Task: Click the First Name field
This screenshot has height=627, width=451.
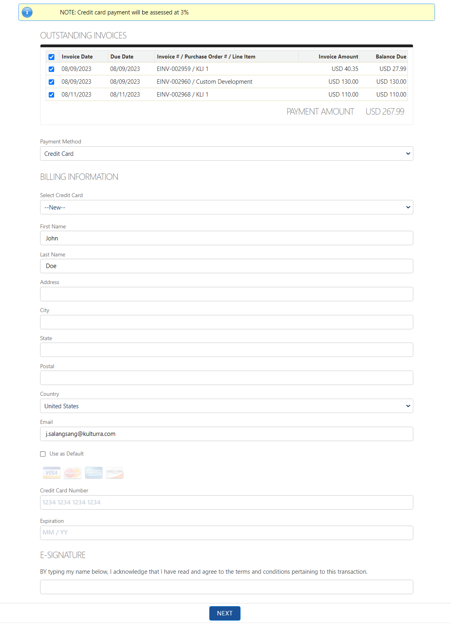Action: (x=227, y=238)
